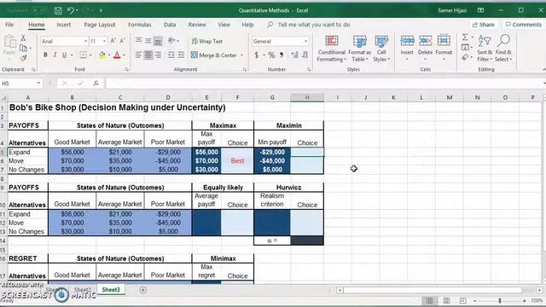Open Alignment group dialog launcher
The image size is (546, 307).
pos(245,70)
